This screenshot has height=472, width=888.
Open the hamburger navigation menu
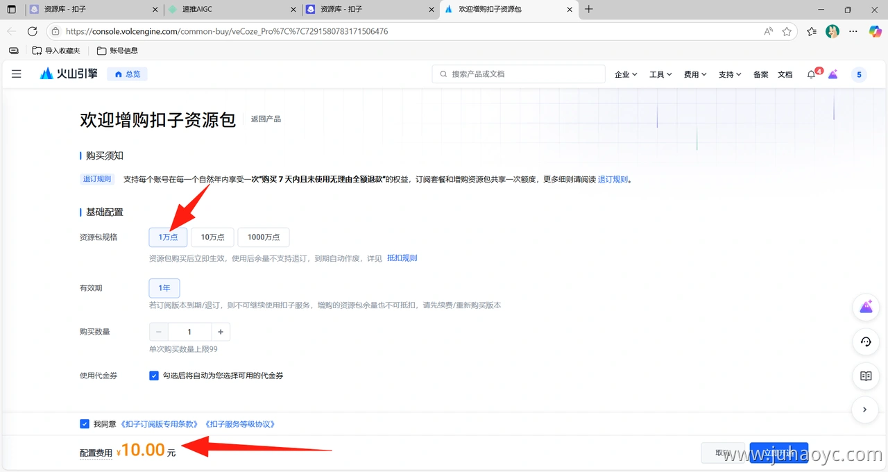point(17,74)
